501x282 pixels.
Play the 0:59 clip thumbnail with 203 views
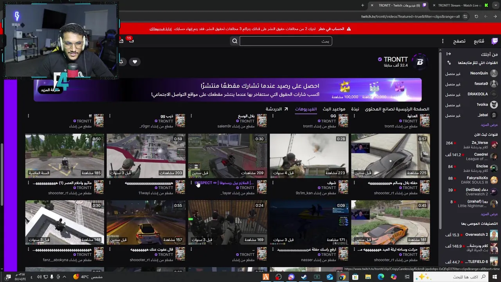pyautogui.click(x=146, y=156)
